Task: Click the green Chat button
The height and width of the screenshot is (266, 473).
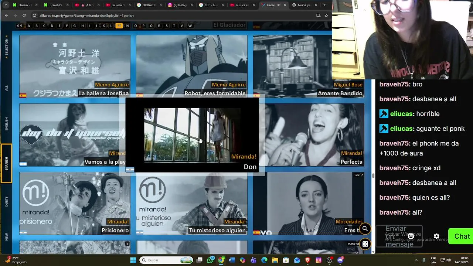Action: [461, 236]
